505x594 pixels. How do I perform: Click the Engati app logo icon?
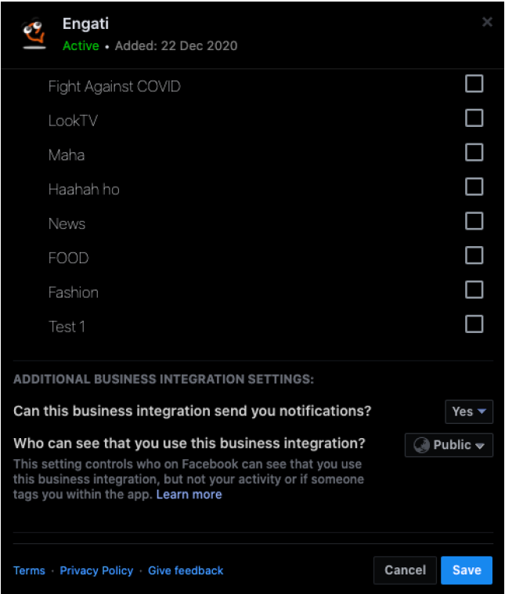(33, 34)
